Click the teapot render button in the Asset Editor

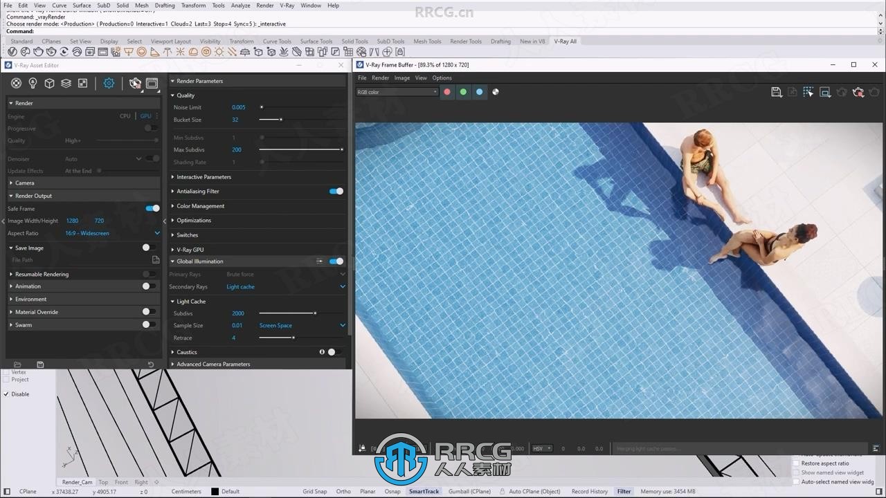(x=135, y=83)
